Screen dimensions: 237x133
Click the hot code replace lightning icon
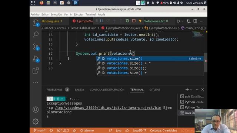pos(140,21)
